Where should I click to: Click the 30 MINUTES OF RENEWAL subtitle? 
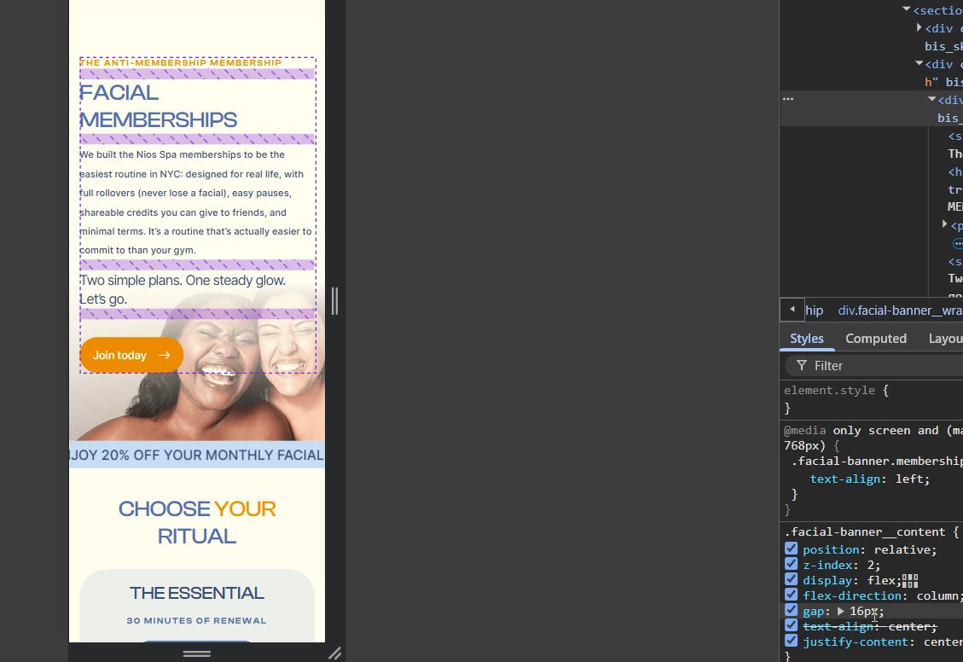[196, 621]
